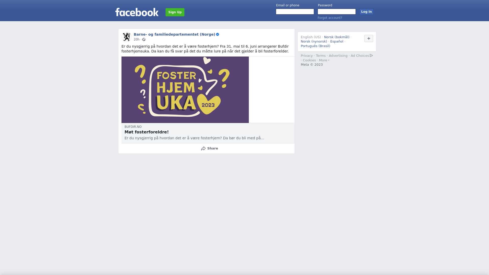The width and height of the screenshot is (489, 275).
Task: Focus the Email or phone field
Action: [x=295, y=12]
